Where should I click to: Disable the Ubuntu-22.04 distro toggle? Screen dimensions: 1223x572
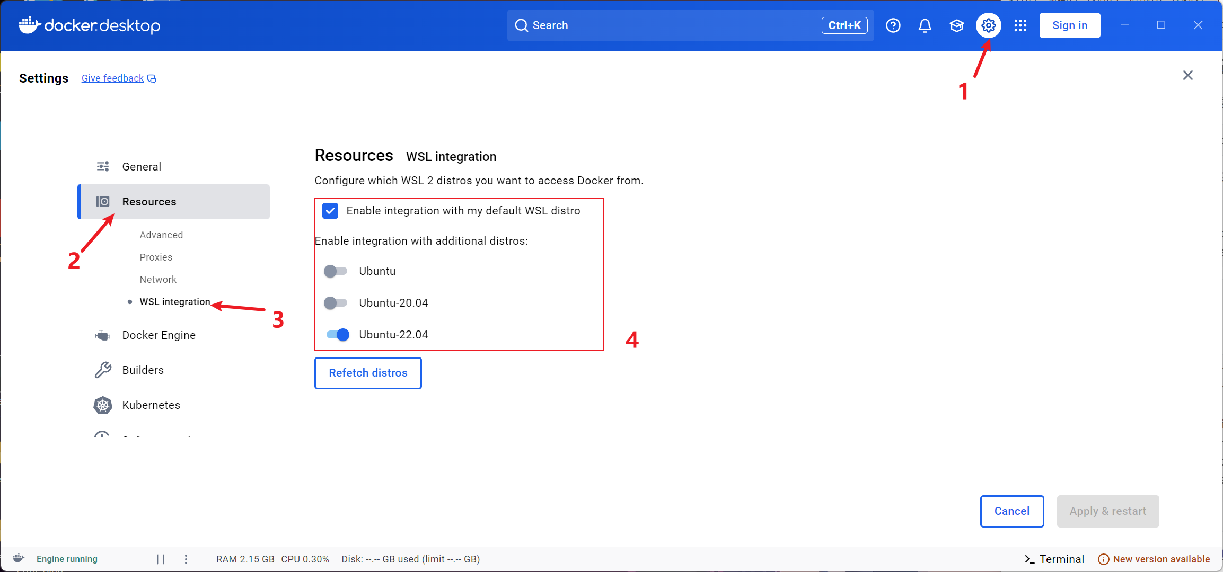[338, 335]
